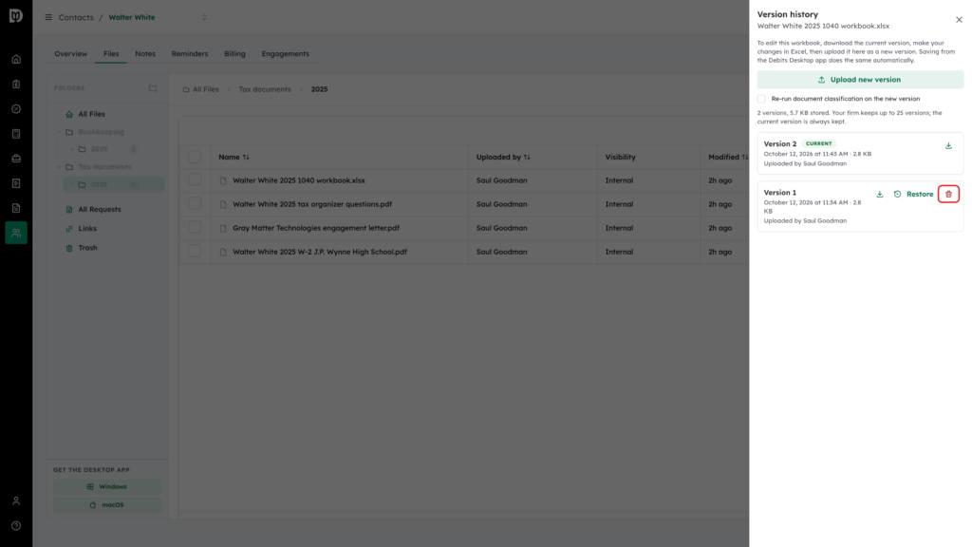
Task: Click the 2025 breadcrumb item
Action: (319, 89)
